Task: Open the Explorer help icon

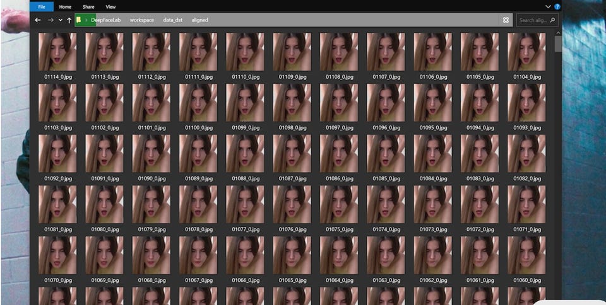Action: click(x=557, y=6)
